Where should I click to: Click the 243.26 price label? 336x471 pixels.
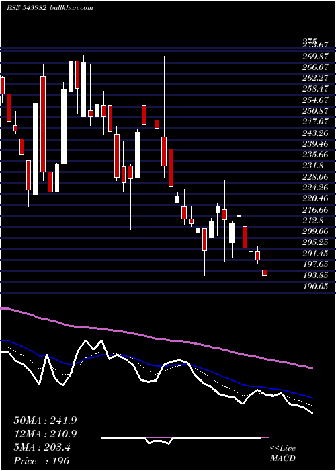pyautogui.click(x=316, y=133)
